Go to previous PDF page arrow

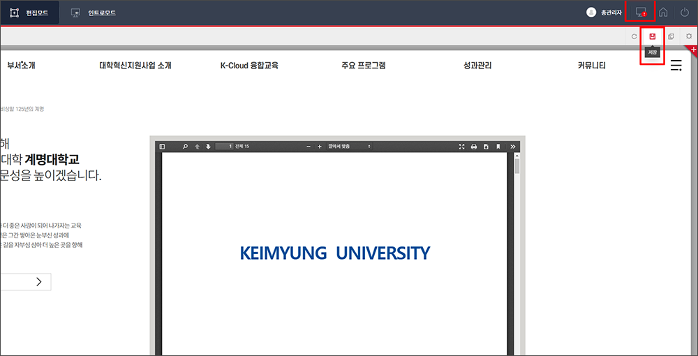click(x=198, y=147)
